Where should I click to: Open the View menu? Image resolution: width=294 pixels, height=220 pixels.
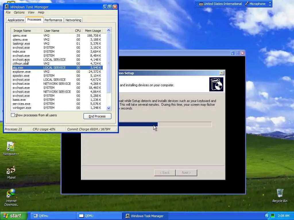[31, 12]
